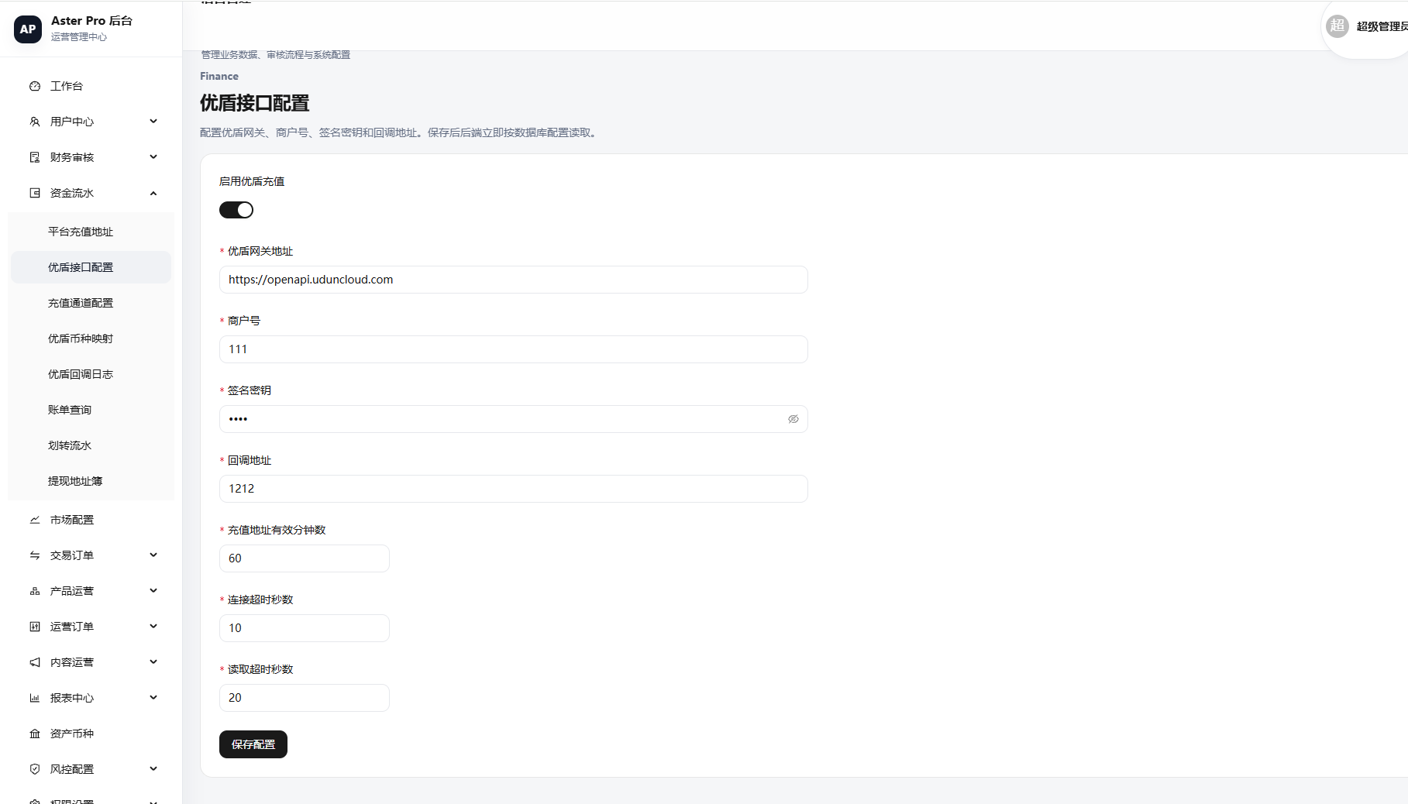Click the 市场配置 chart icon
The image size is (1408, 804).
[35, 520]
